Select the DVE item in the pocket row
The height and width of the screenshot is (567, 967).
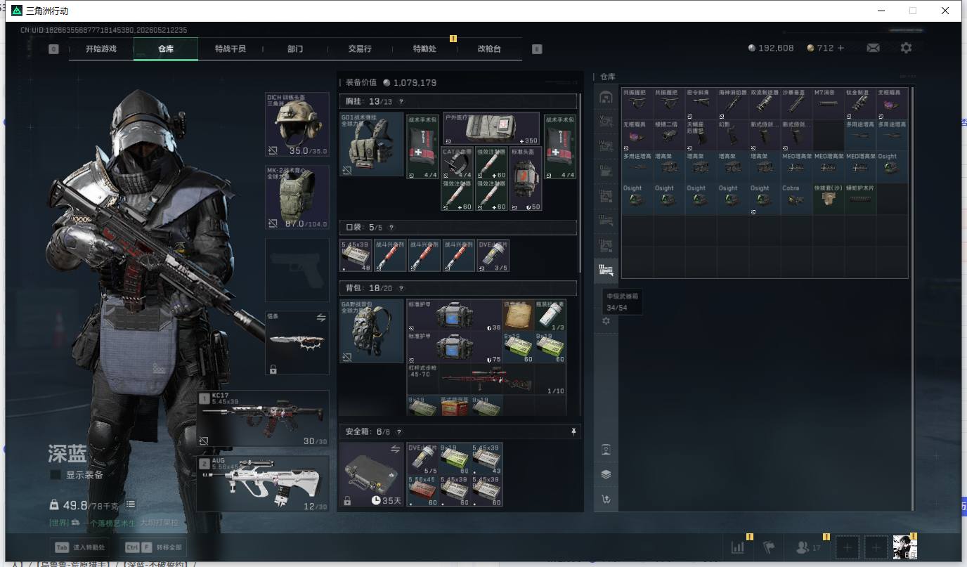tap(493, 256)
